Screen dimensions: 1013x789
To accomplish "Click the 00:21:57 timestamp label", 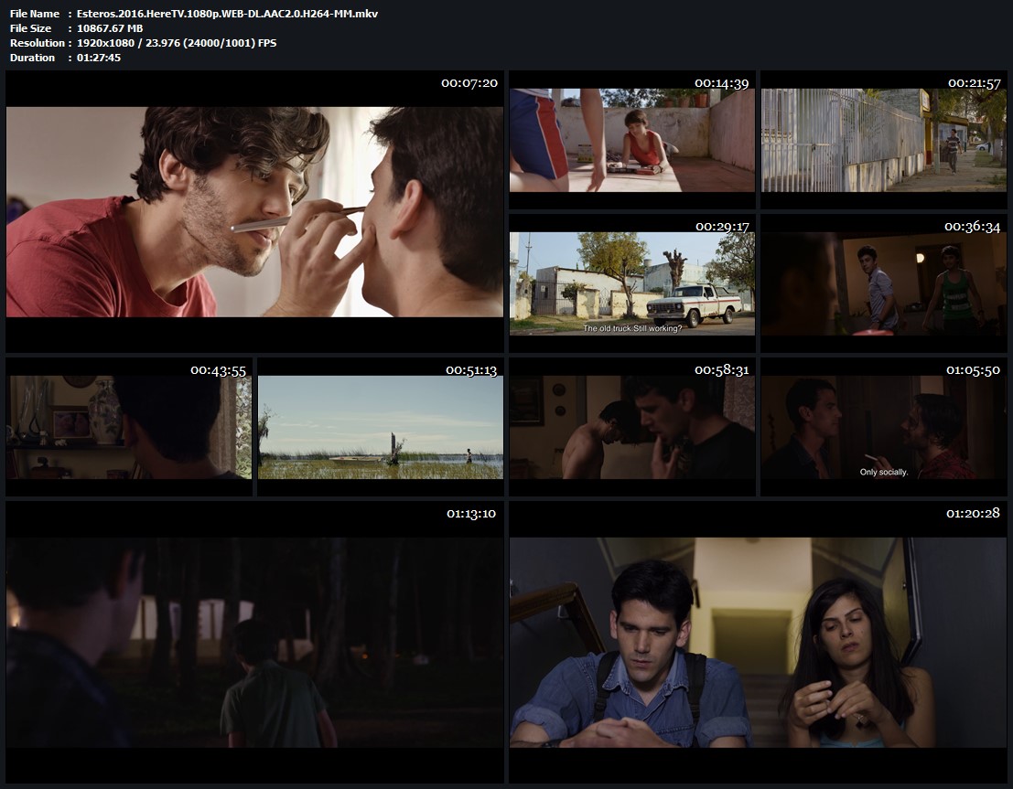I will click(975, 83).
